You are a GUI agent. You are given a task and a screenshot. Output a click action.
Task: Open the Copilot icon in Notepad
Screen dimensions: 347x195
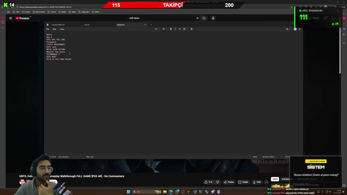(287, 29)
